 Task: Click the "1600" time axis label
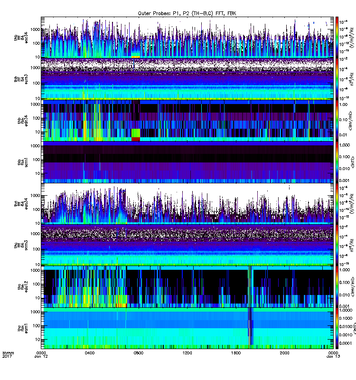coord(235,353)
